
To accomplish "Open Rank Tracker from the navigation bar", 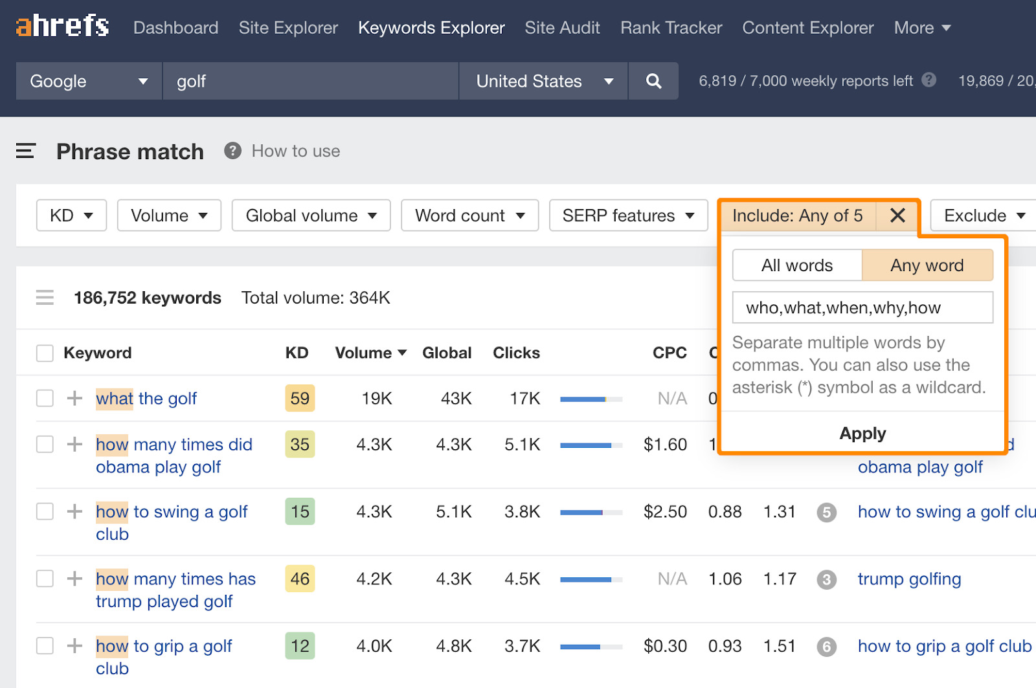I will pos(671,28).
